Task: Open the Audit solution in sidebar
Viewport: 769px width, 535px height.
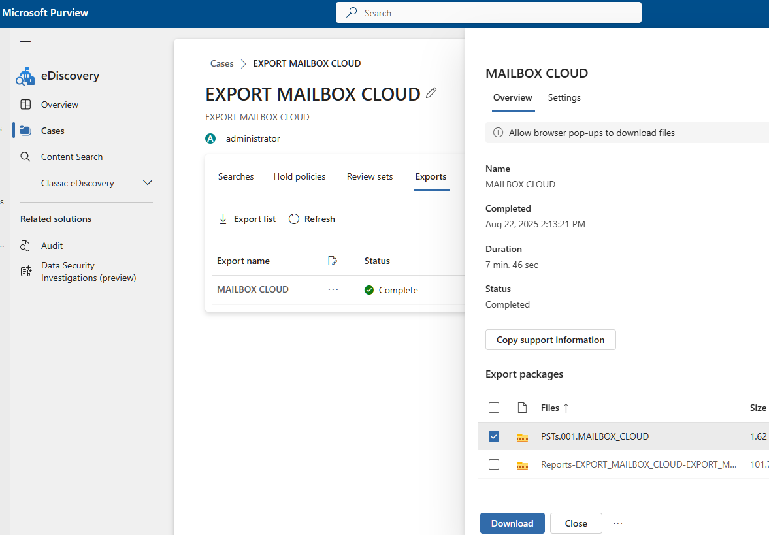Action: coord(52,246)
